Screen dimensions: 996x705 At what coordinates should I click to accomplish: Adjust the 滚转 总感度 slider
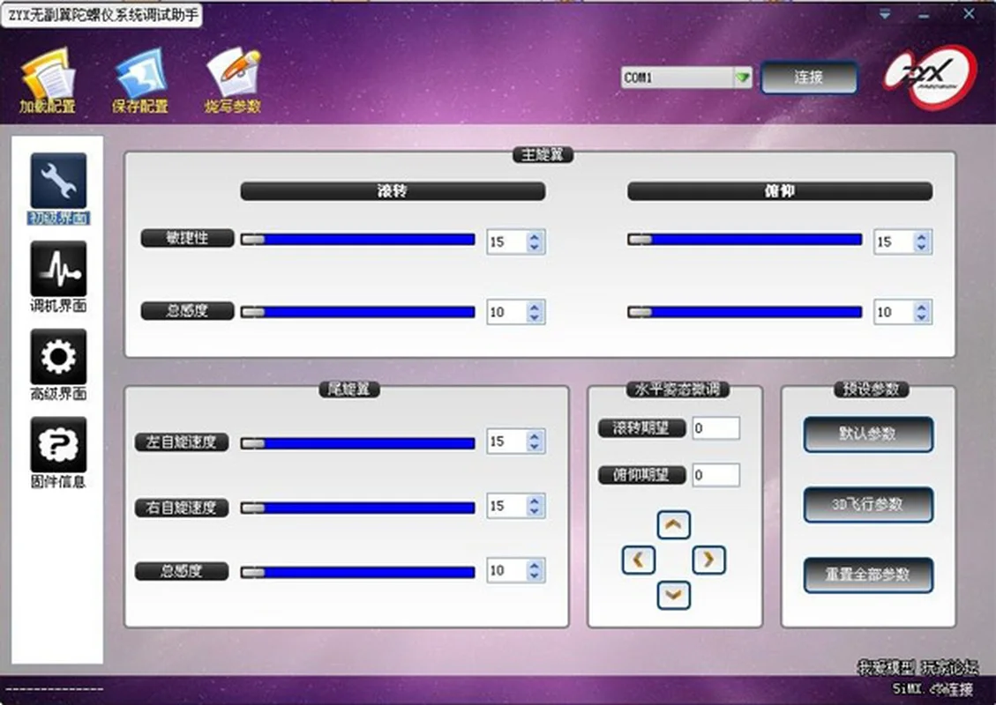tap(357, 312)
